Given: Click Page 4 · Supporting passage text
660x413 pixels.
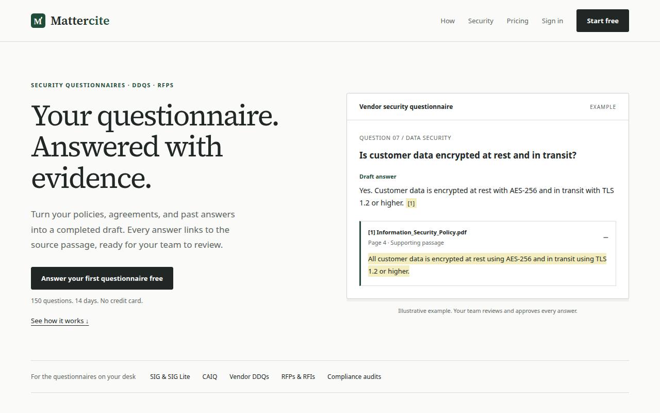Looking at the screenshot, I should point(406,243).
